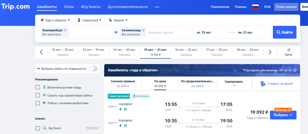Viewport: 308px width, 134px height.
Task: Go to the Ж/д билеты tab
Action: tap(91, 7)
